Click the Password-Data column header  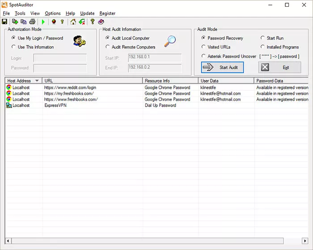(281, 81)
